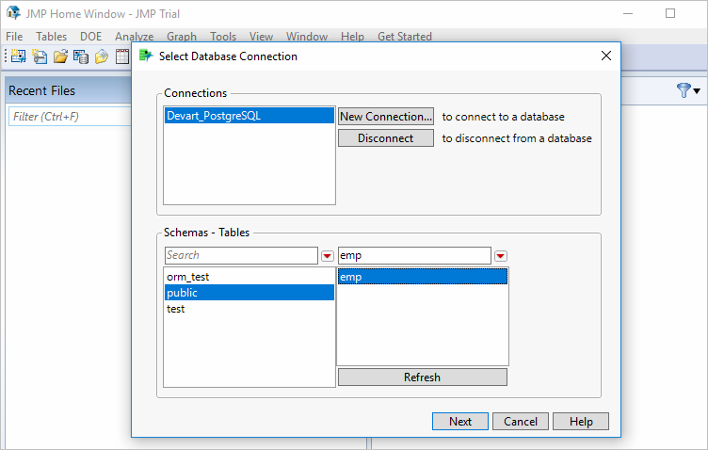
Task: Click the table search field containing emp
Action: coord(414,255)
